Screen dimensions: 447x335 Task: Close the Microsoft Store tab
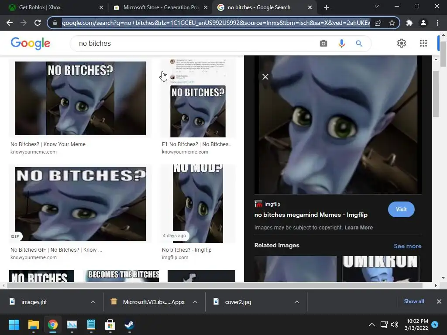pos(206,7)
